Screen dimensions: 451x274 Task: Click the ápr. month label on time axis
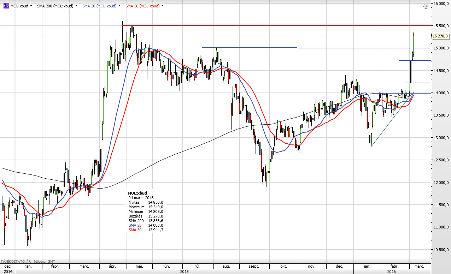tap(112, 266)
